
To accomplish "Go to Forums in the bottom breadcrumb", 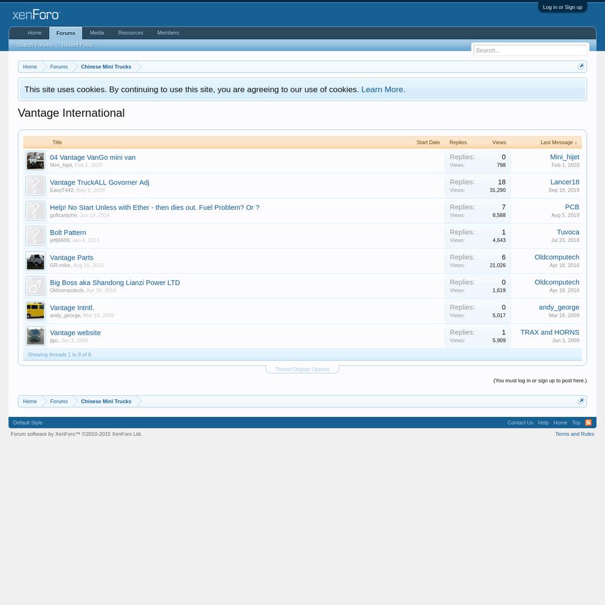I will (x=59, y=401).
